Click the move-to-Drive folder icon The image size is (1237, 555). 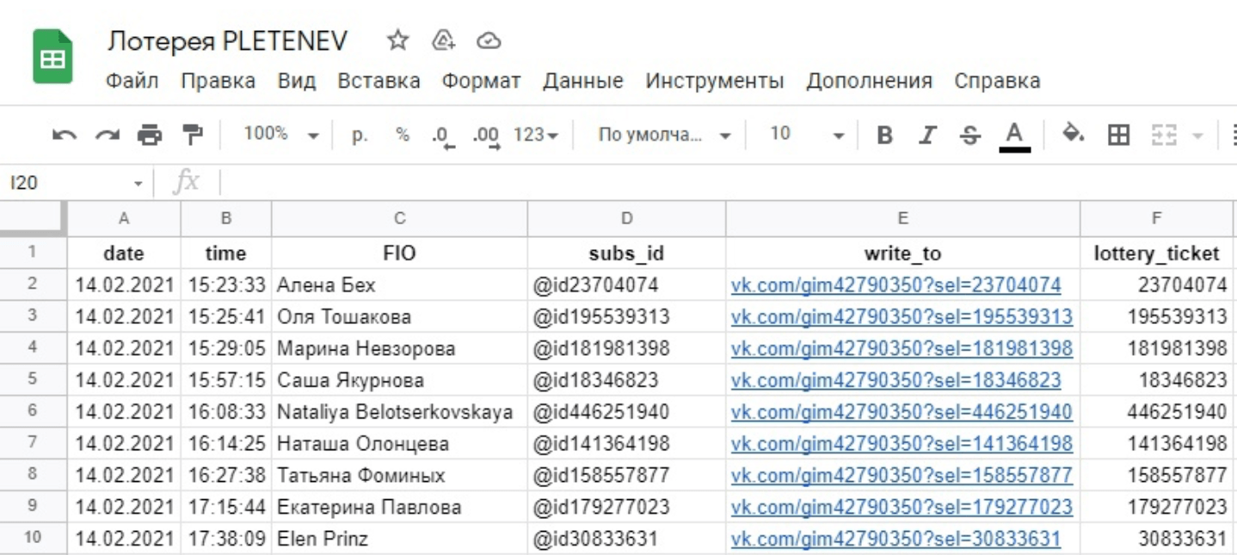(x=443, y=40)
